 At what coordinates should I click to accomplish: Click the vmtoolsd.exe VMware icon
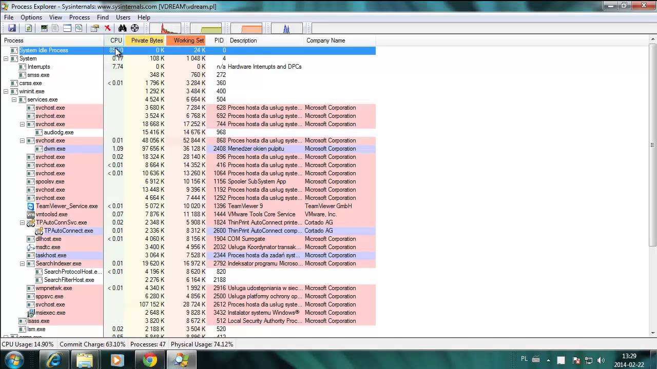click(31, 214)
